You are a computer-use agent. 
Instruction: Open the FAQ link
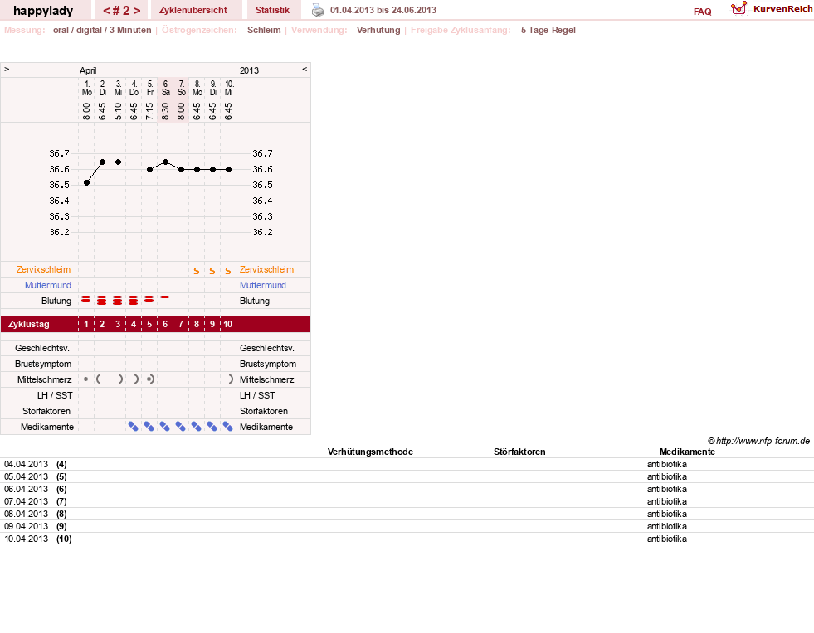click(702, 12)
